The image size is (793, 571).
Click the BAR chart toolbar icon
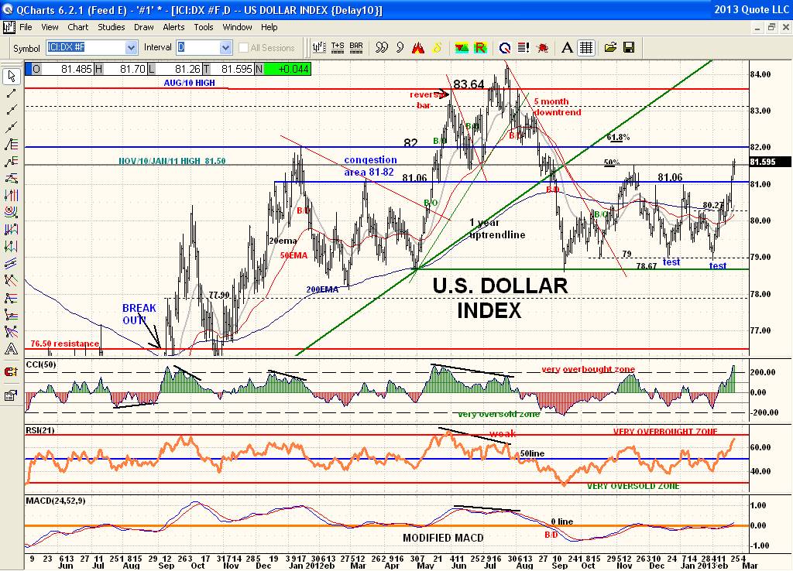point(356,47)
